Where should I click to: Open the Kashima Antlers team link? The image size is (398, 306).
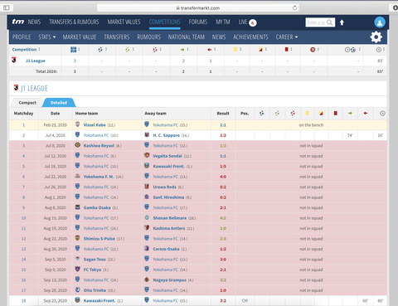[169, 228]
